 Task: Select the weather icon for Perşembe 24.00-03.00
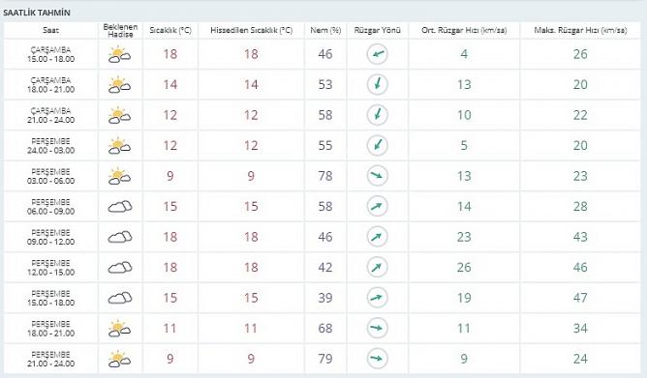[x=120, y=145]
